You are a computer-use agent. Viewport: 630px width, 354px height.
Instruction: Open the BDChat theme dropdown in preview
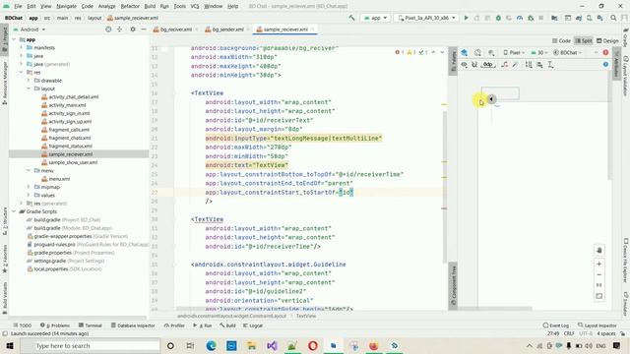point(568,52)
